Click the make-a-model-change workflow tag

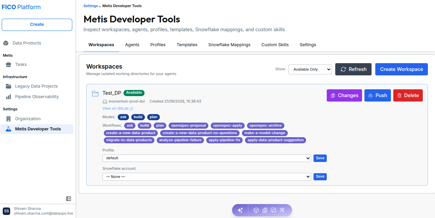265,133
